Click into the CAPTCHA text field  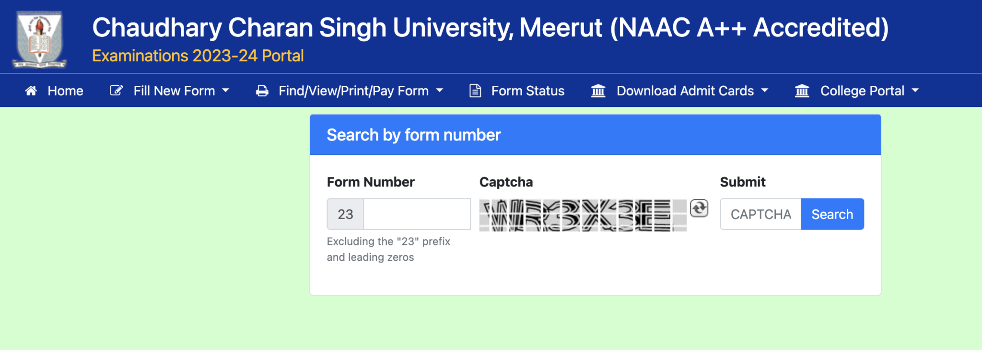point(760,214)
